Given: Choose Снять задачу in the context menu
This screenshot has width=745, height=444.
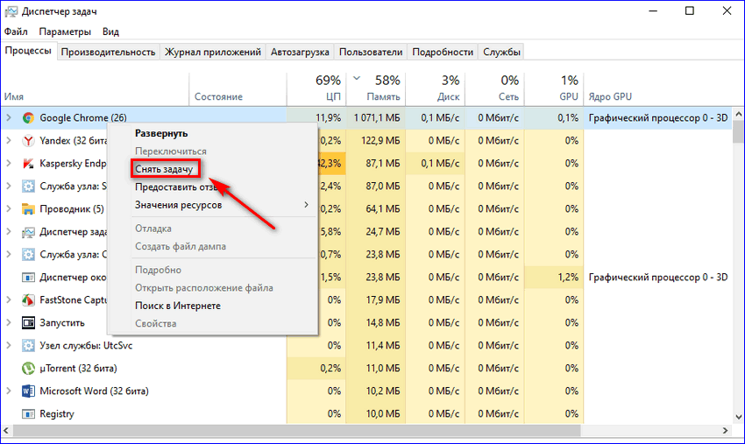Looking at the screenshot, I should pos(164,169).
